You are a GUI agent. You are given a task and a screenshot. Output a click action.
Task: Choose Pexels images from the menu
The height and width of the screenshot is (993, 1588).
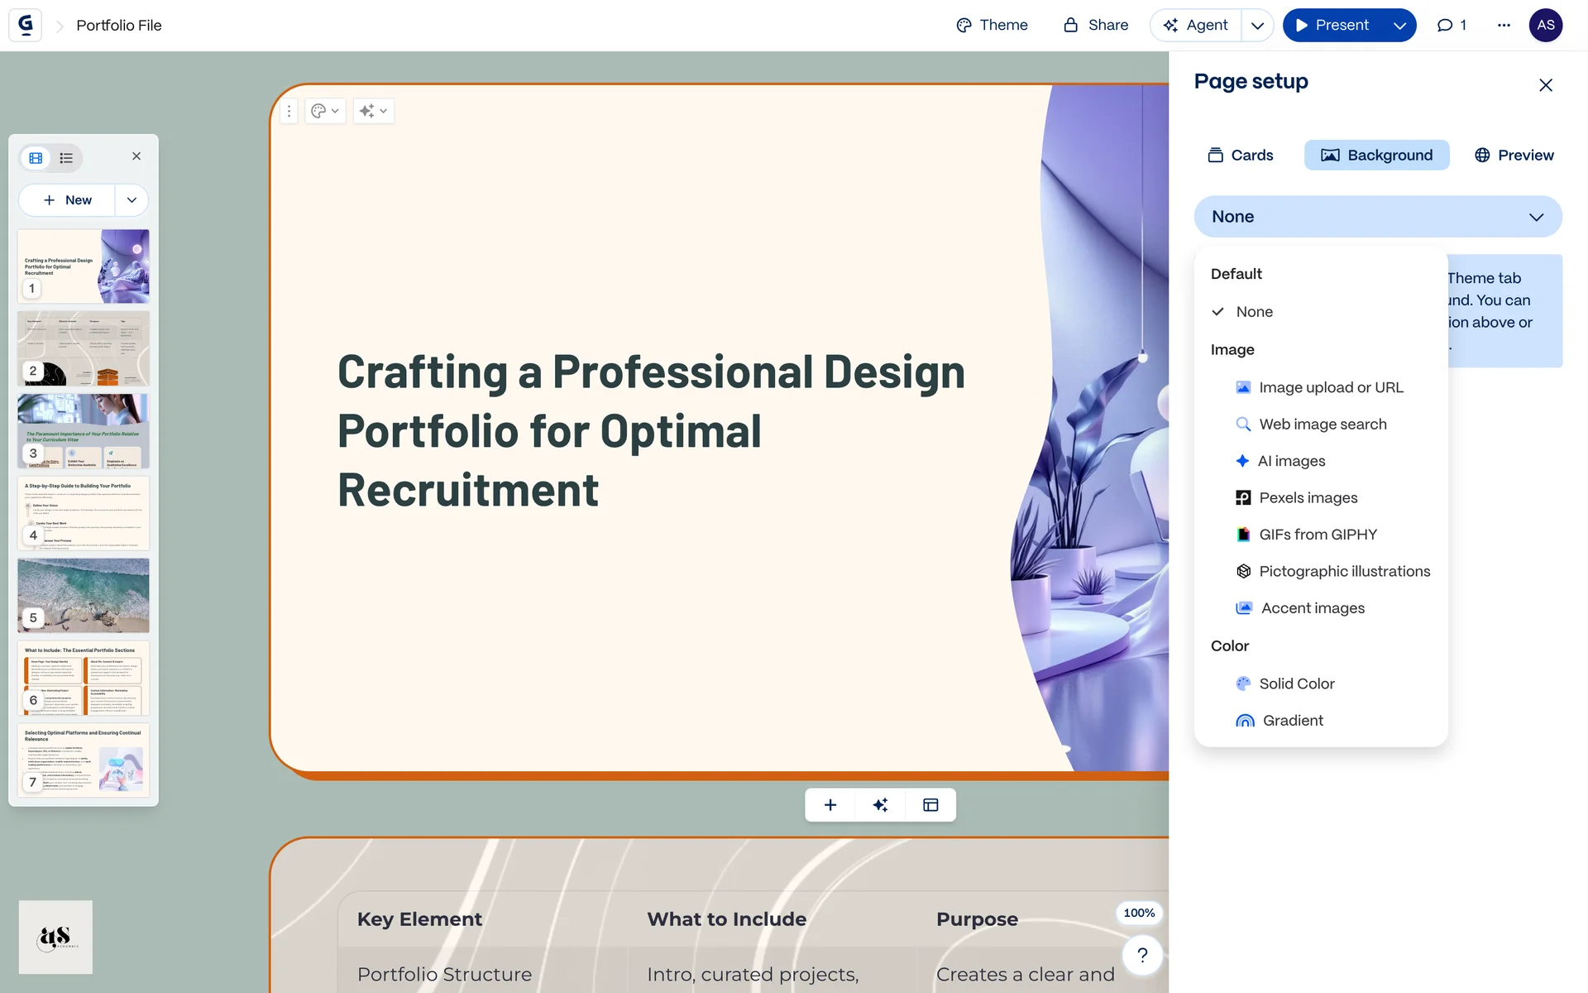[1308, 497]
